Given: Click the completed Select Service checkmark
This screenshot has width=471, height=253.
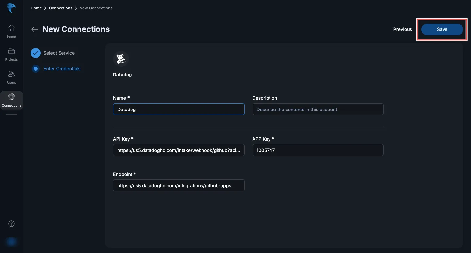Looking at the screenshot, I should point(36,53).
